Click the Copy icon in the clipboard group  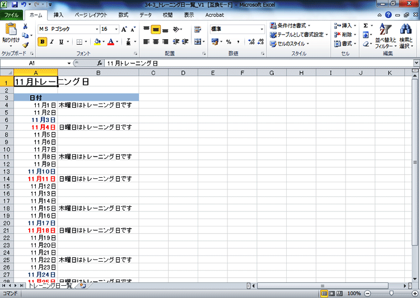coord(25,35)
